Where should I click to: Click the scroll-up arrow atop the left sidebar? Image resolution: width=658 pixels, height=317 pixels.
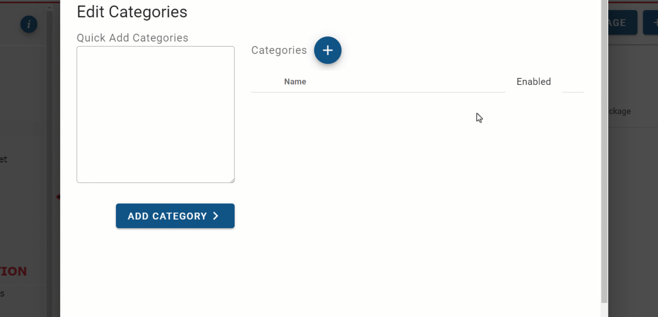49,7
